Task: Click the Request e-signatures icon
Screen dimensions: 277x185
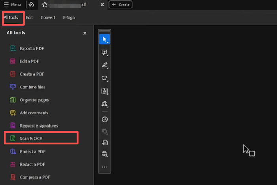Action: [x=13, y=126]
